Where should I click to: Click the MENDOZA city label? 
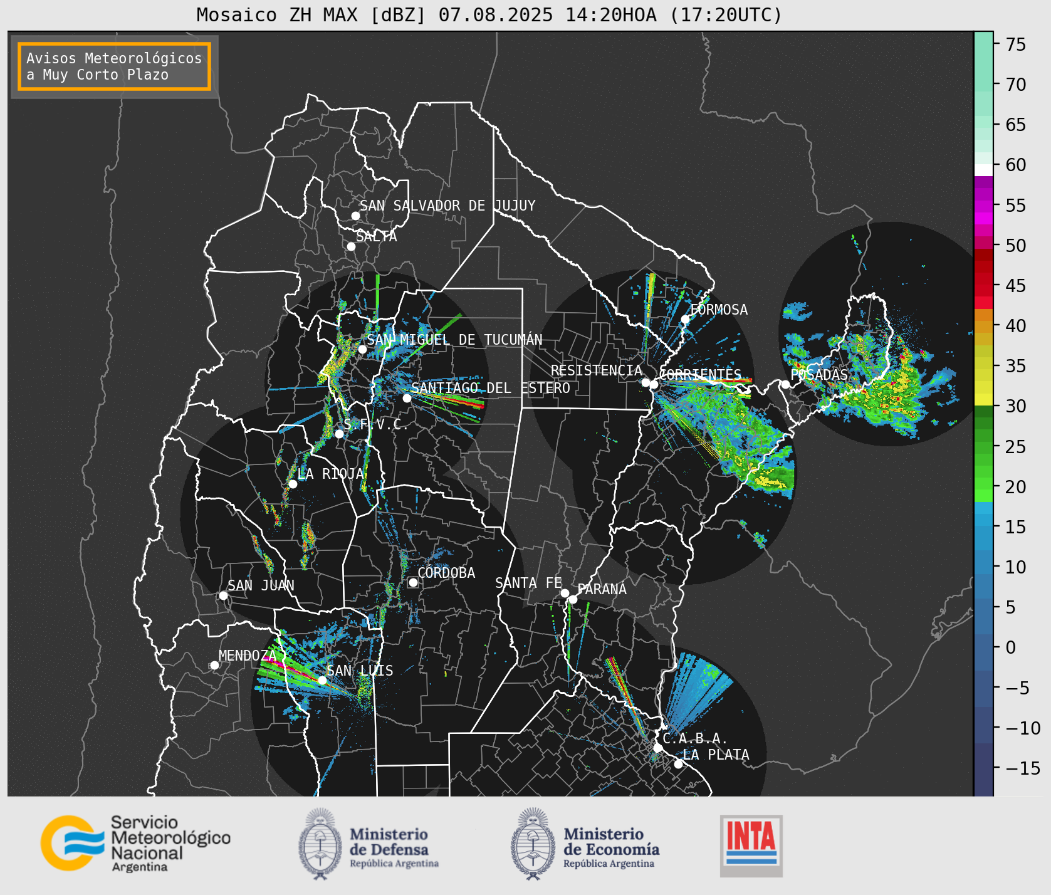(x=248, y=656)
